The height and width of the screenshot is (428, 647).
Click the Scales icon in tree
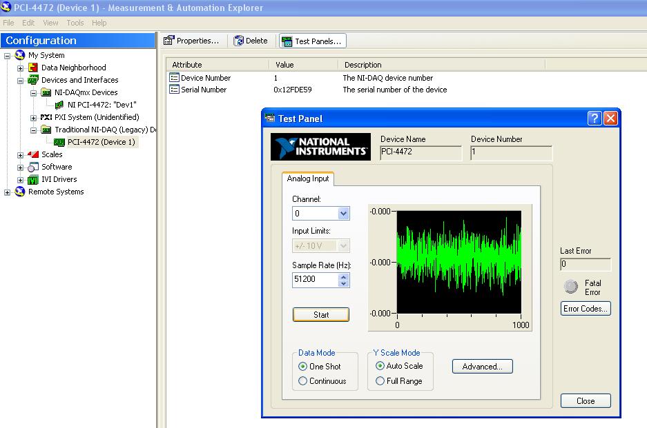[33, 154]
